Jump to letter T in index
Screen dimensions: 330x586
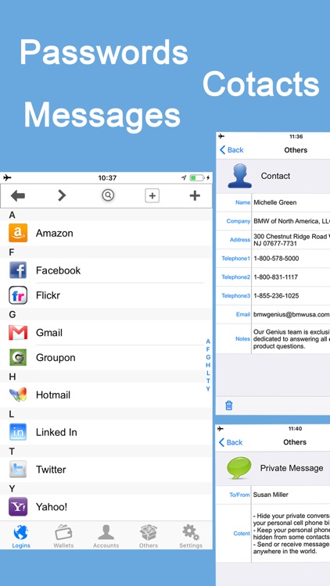point(208,381)
